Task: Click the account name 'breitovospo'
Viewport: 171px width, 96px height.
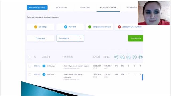Action: [x=51, y=66]
